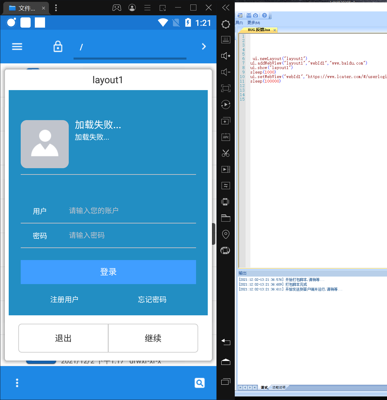Click the first-tab navigation arrow in output panel
This screenshot has width=387, height=400.
[x=240, y=387]
